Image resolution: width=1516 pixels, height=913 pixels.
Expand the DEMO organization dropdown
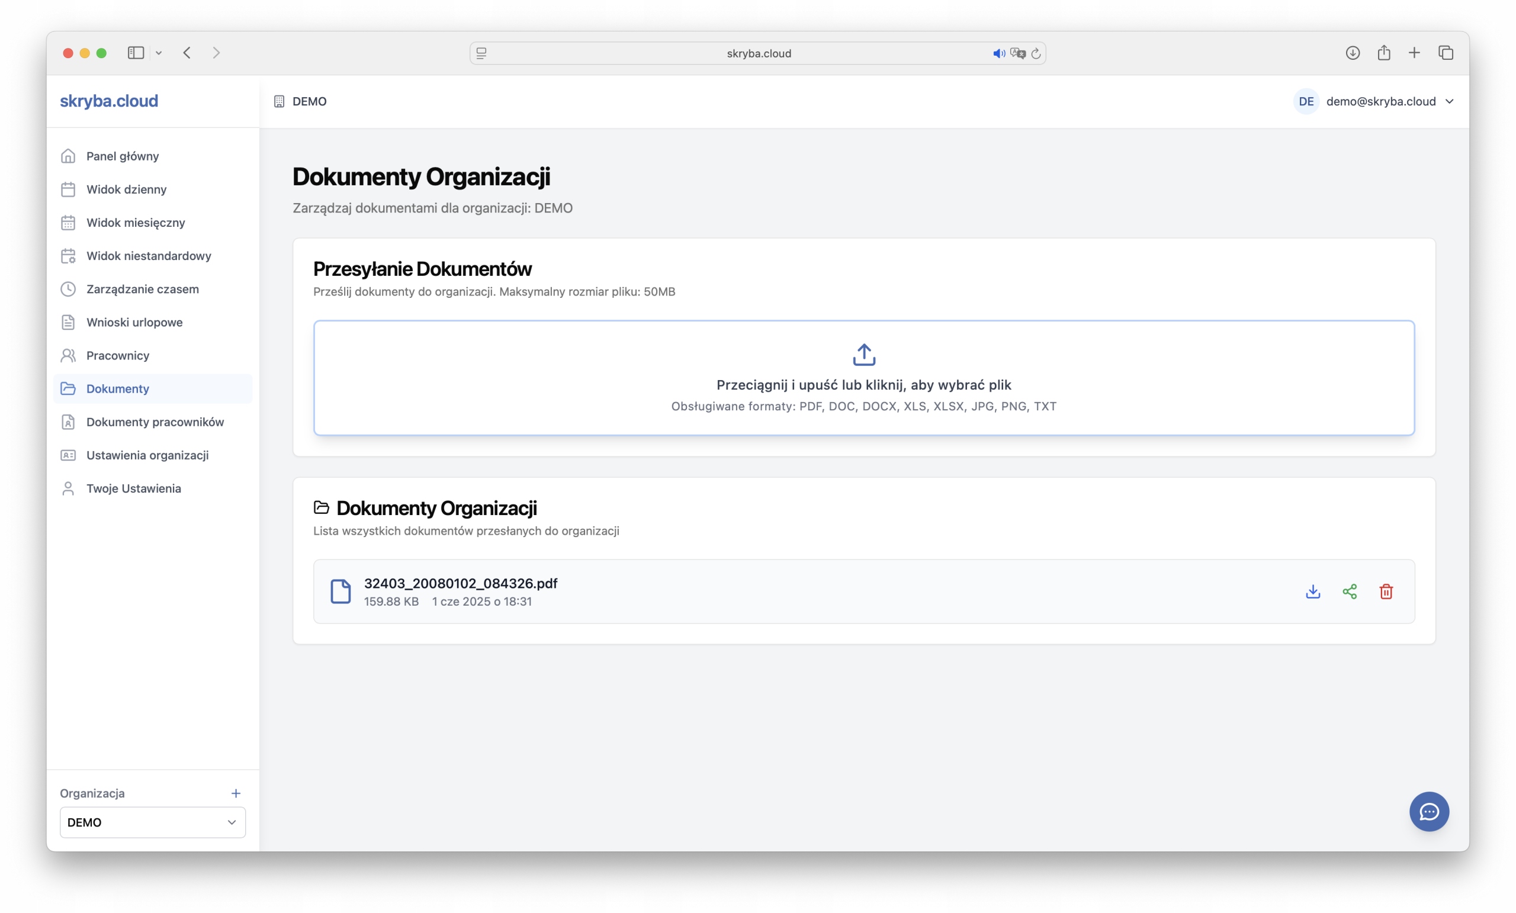[152, 822]
